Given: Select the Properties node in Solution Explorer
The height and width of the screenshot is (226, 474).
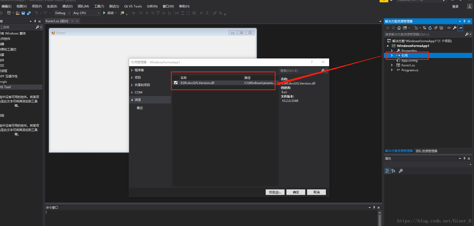Looking at the screenshot, I should [409, 51].
